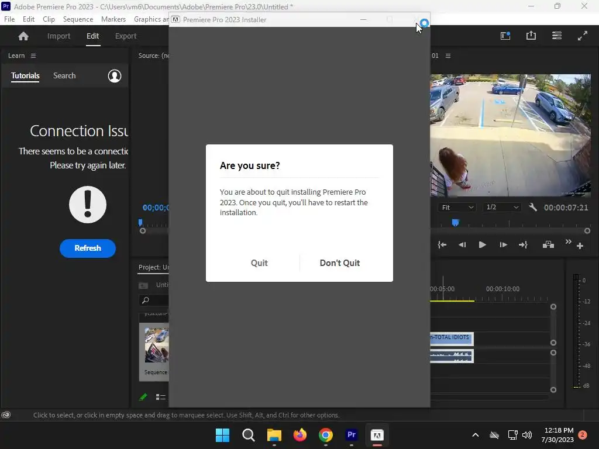Switch to Tutorials tab in Learn panel

click(x=25, y=75)
